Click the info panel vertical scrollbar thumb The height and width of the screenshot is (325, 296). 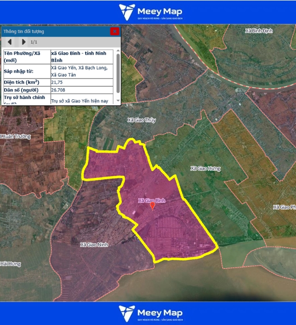(x=118, y=72)
